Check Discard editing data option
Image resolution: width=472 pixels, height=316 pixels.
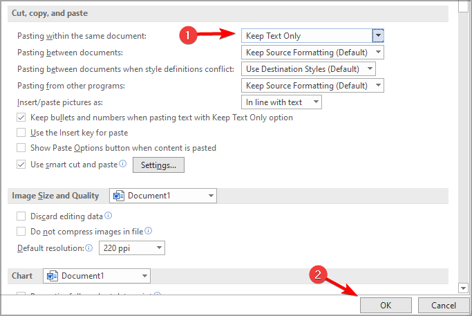click(x=21, y=216)
